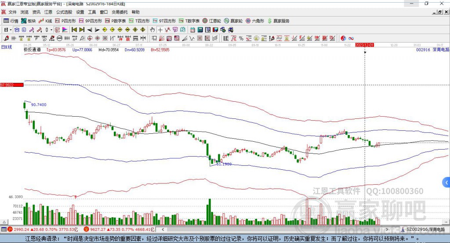Click the infinity symbol icon

point(351,39)
